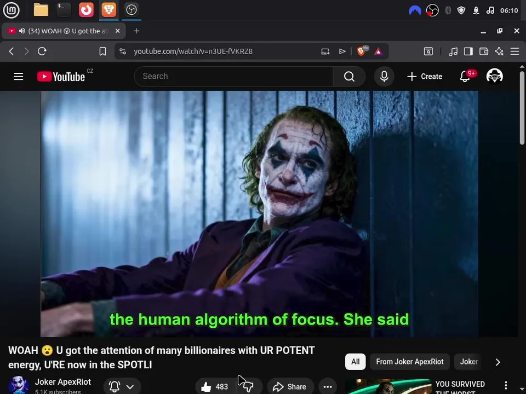The height and width of the screenshot is (394, 526).
Task: Click the Share button
Action: click(x=290, y=387)
